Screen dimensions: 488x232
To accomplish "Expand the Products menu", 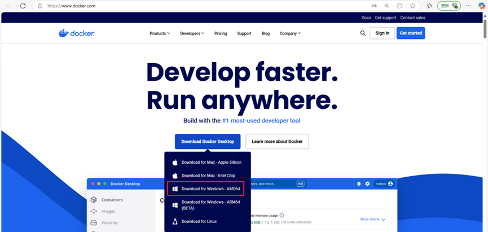I will pyautogui.click(x=160, y=33).
